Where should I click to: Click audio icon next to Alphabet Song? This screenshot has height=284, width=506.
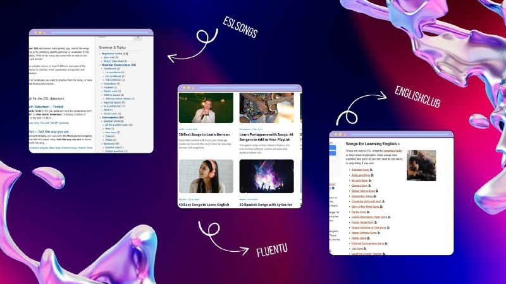click(x=371, y=170)
